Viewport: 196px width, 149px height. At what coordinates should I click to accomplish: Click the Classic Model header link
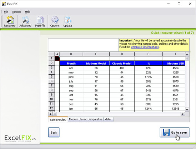coord(122,64)
